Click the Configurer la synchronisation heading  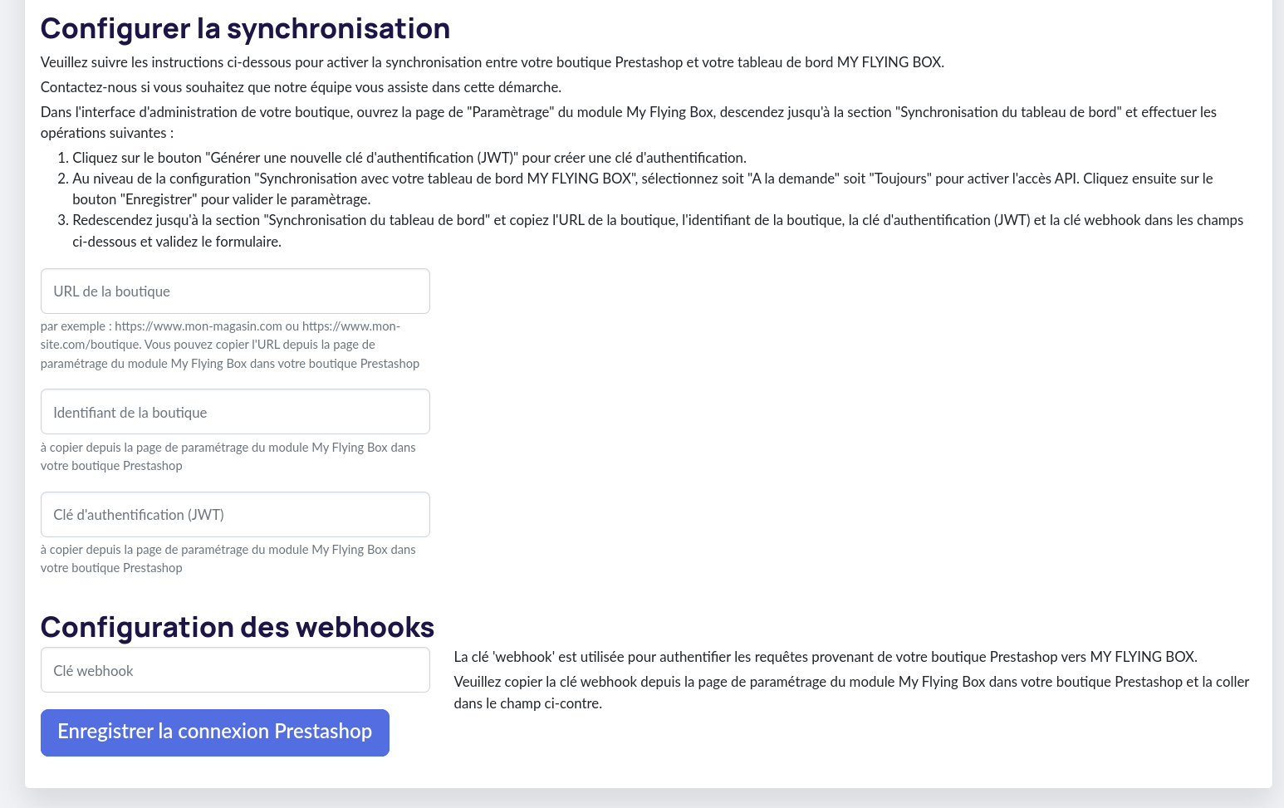[245, 28]
